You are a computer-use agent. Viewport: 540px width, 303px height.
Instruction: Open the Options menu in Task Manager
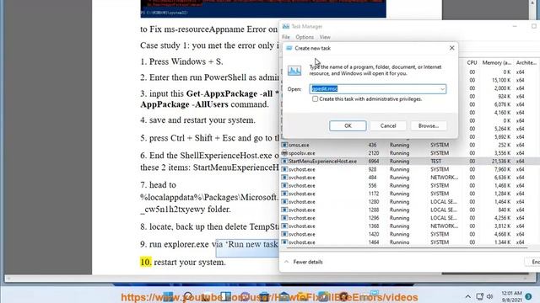tap(305, 37)
